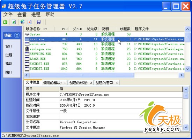
Task: Select the winlogon.exe process name
Action: 40,49
